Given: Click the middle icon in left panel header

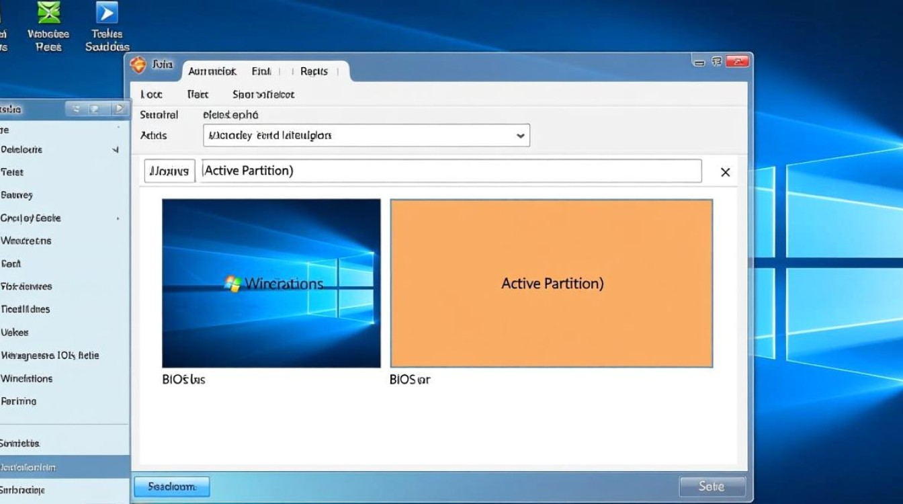Looking at the screenshot, I should [95, 108].
